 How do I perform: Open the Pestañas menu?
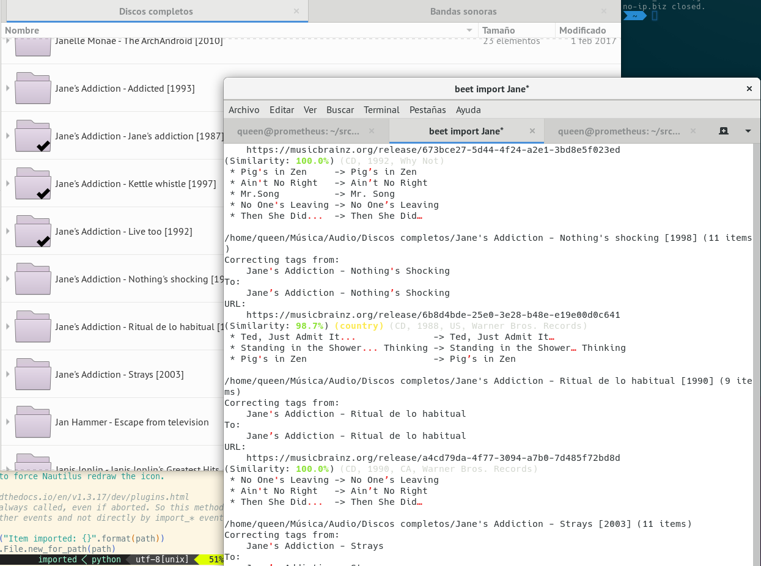428,110
